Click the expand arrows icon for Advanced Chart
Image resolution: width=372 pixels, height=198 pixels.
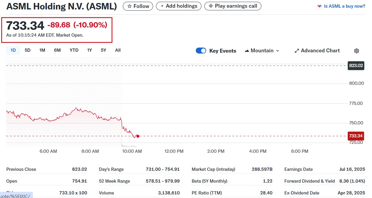tap(297, 51)
